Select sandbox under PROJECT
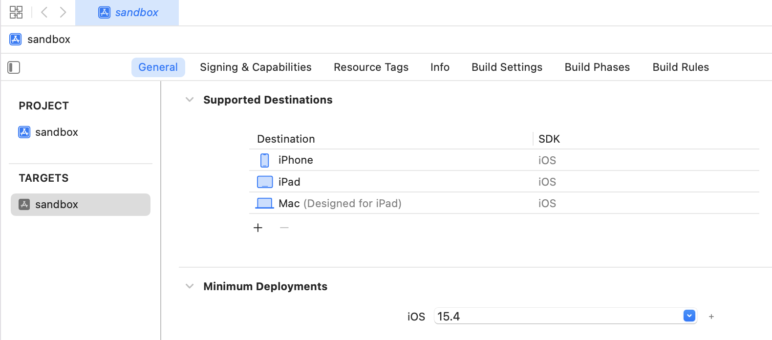Viewport: 772px width, 340px height. (x=56, y=132)
